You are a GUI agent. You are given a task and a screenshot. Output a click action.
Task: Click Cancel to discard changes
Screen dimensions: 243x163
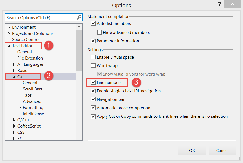point(222,150)
